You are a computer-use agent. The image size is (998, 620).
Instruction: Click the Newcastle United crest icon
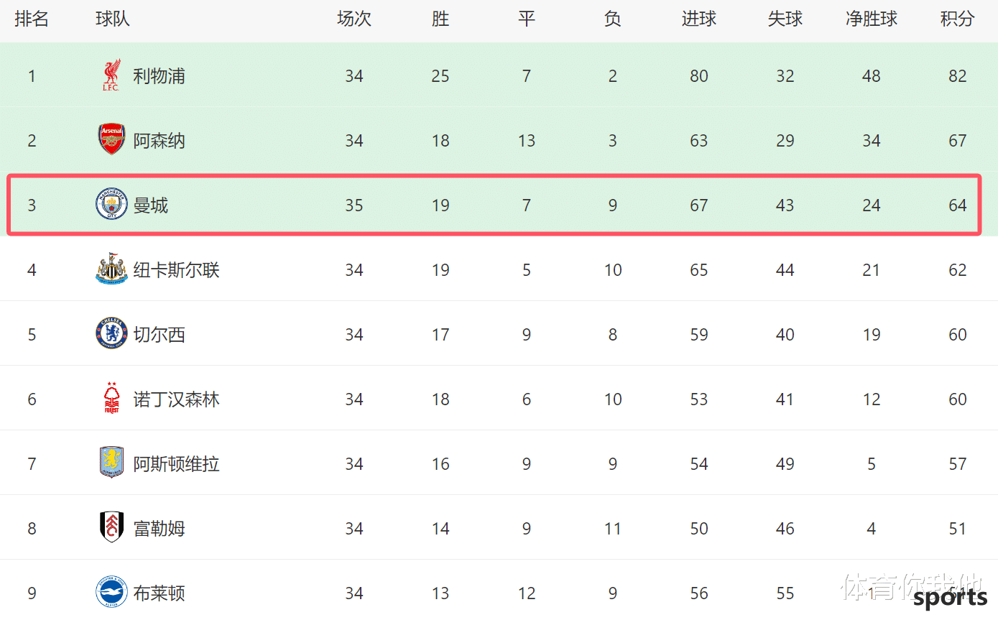pyautogui.click(x=111, y=269)
